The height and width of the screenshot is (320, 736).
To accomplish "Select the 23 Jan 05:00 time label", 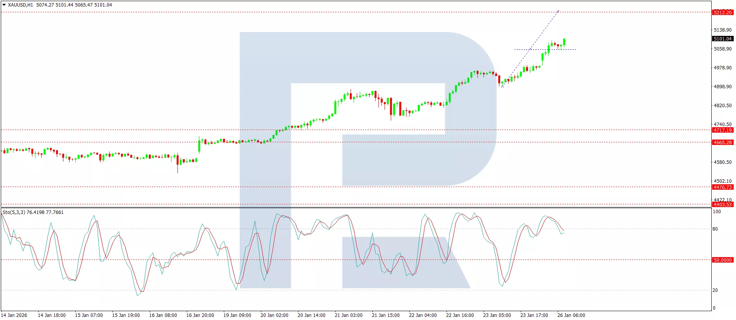I will 497,315.
